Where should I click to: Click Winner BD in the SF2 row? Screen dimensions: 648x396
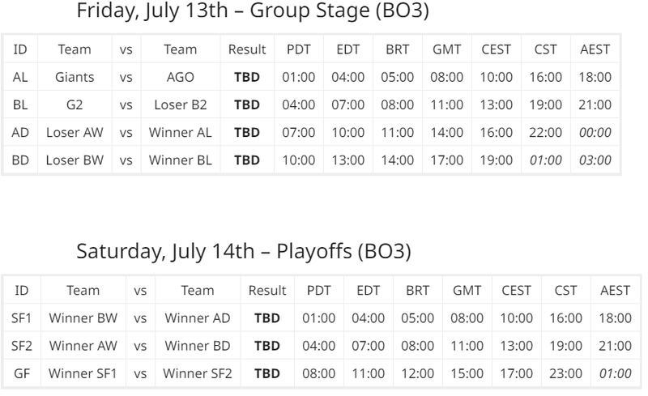pyautogui.click(x=197, y=346)
